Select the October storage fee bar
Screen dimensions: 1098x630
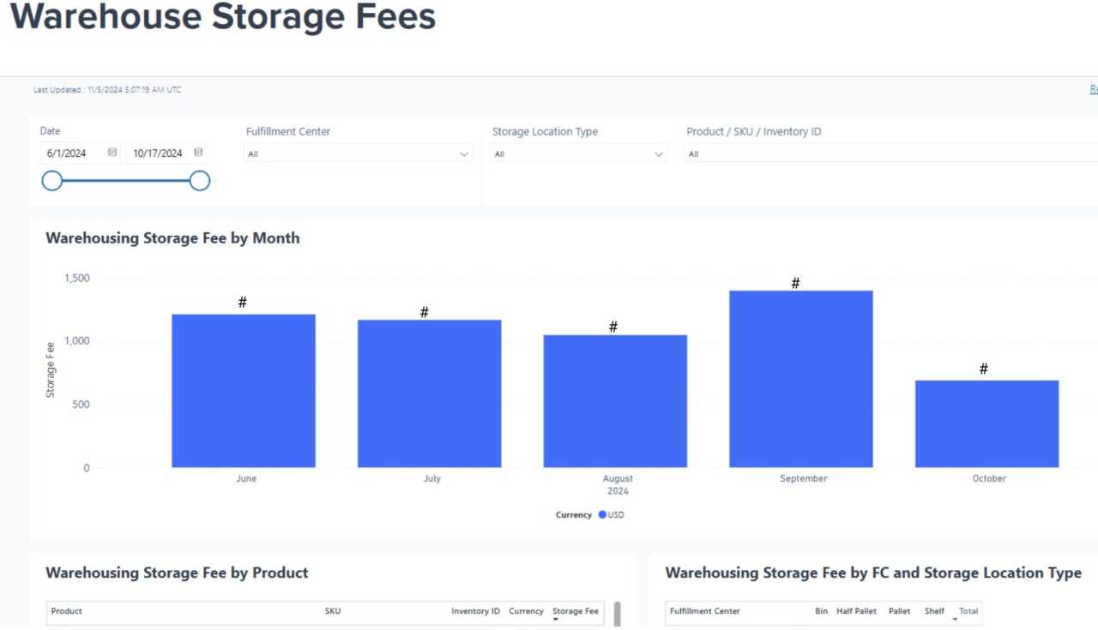click(x=986, y=423)
